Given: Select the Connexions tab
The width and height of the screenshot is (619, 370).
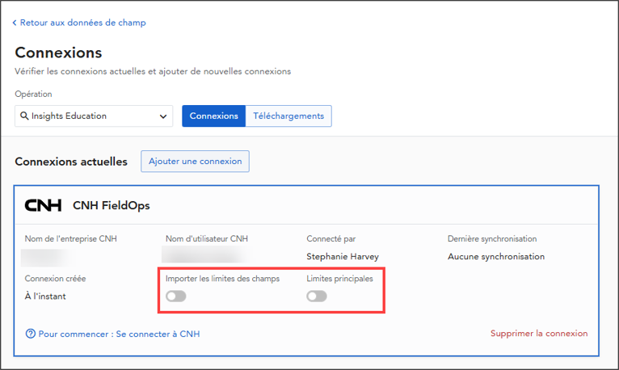Looking at the screenshot, I should tap(213, 116).
